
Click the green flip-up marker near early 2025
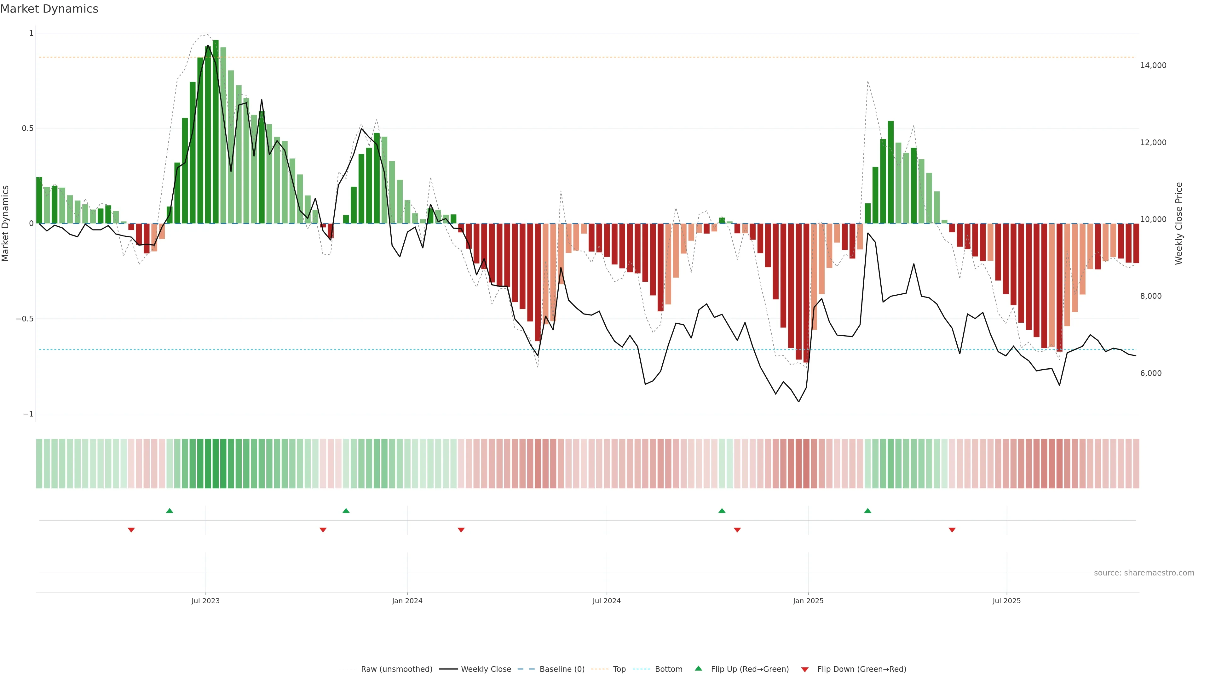(867, 511)
